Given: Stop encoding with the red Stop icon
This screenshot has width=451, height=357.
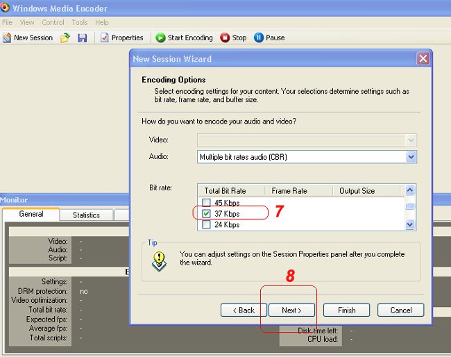Looking at the screenshot, I should pyautogui.click(x=225, y=38).
